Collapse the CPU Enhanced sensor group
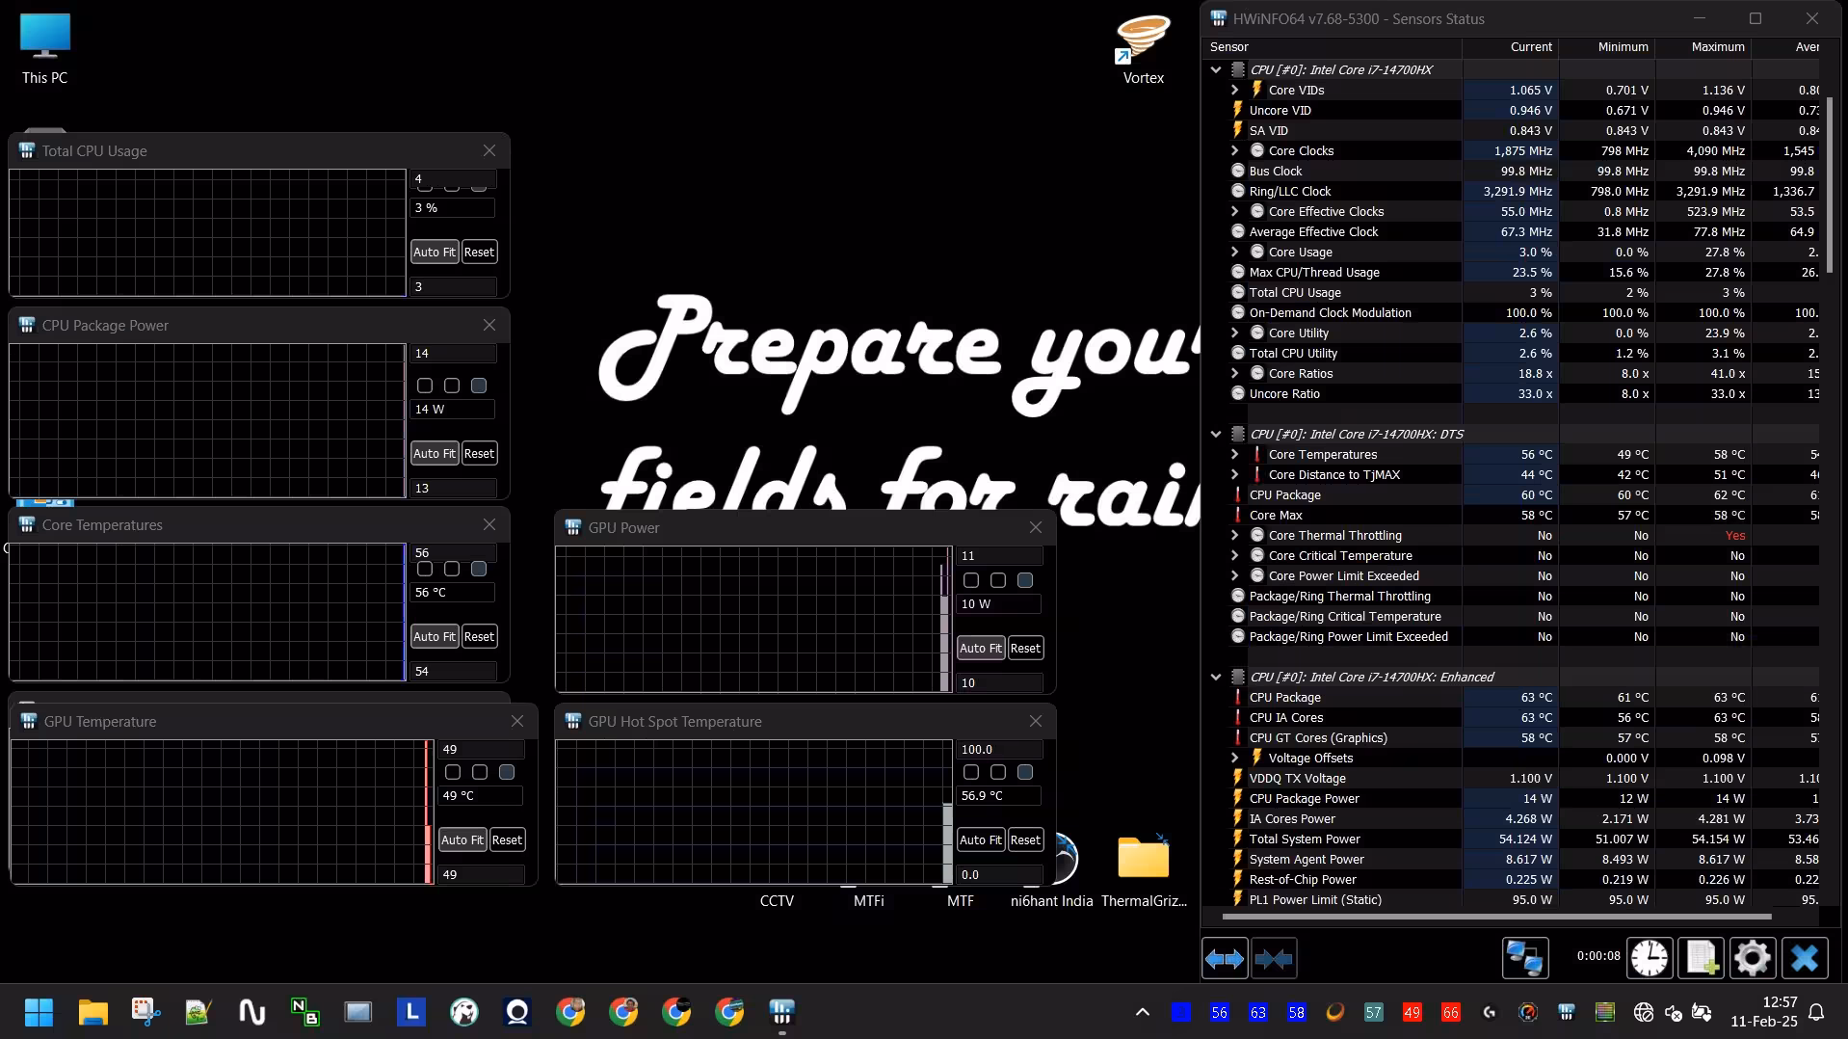 (x=1216, y=677)
